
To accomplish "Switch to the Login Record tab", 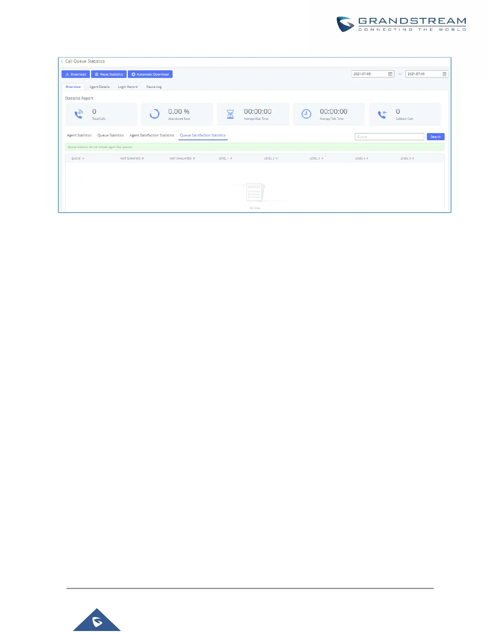I will [127, 87].
